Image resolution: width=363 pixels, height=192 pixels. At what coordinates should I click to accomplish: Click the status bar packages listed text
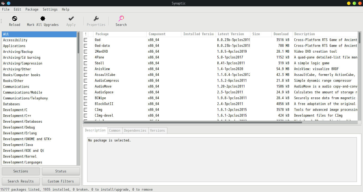tap(77, 190)
